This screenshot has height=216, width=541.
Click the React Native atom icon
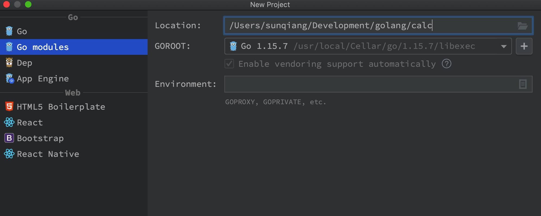[9, 154]
